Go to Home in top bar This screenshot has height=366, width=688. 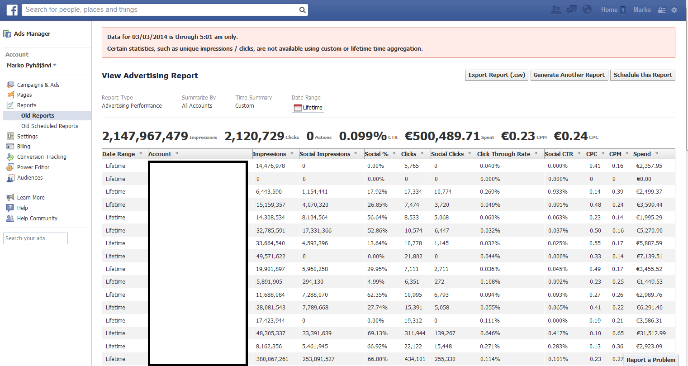(x=609, y=10)
